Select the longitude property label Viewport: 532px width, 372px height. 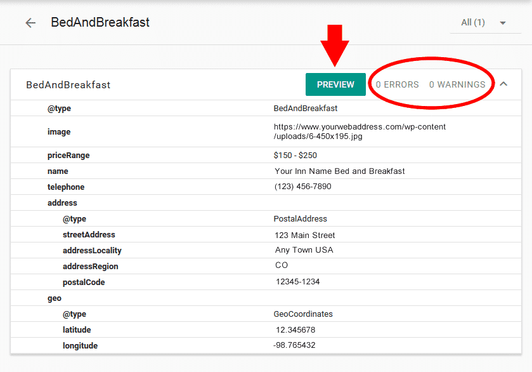coord(80,346)
